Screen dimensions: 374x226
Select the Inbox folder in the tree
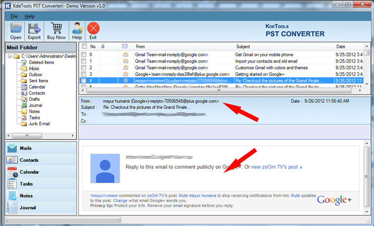coord(34,69)
